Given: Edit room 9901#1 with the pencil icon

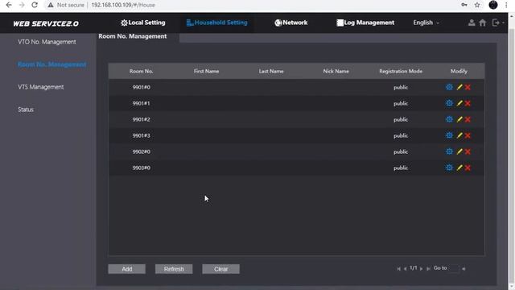Looking at the screenshot, I should click(459, 103).
